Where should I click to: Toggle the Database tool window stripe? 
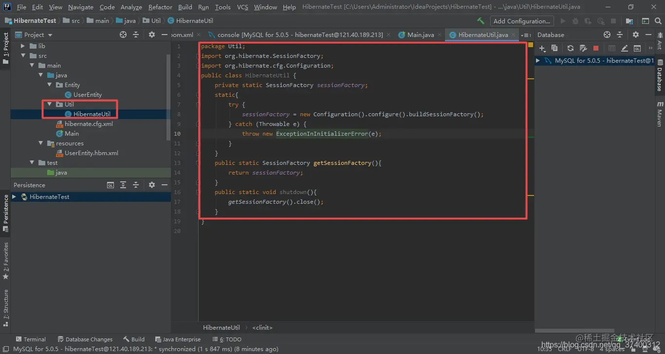pyautogui.click(x=660, y=75)
